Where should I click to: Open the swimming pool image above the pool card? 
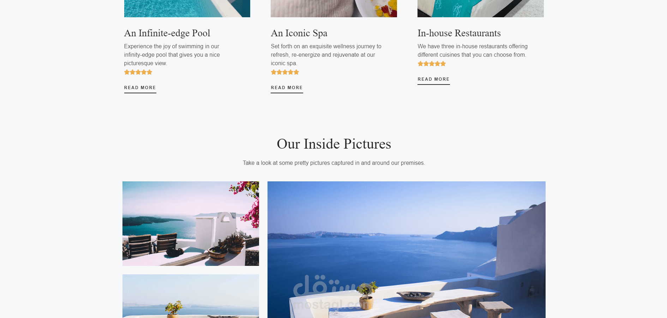(x=187, y=8)
